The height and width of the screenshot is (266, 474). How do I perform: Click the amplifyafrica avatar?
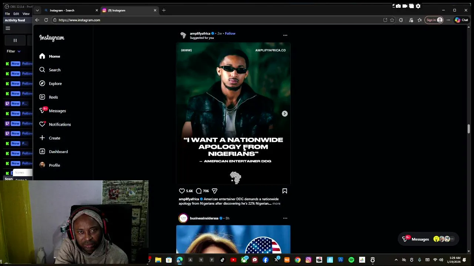pyautogui.click(x=183, y=35)
